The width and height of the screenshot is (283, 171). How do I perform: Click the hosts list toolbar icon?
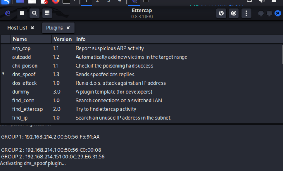click(x=47, y=13)
